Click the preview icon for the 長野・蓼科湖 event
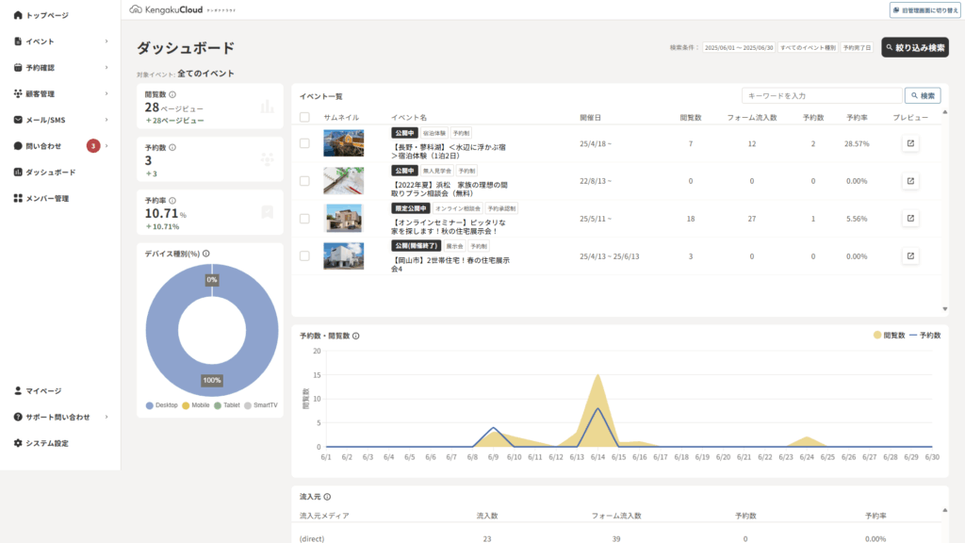965x543 pixels. click(x=910, y=143)
